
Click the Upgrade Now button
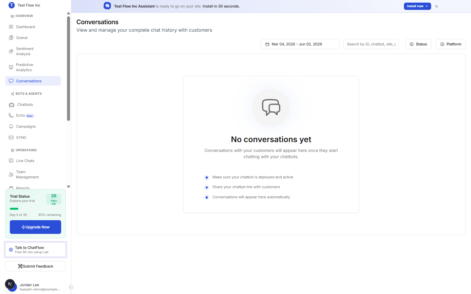35,227
